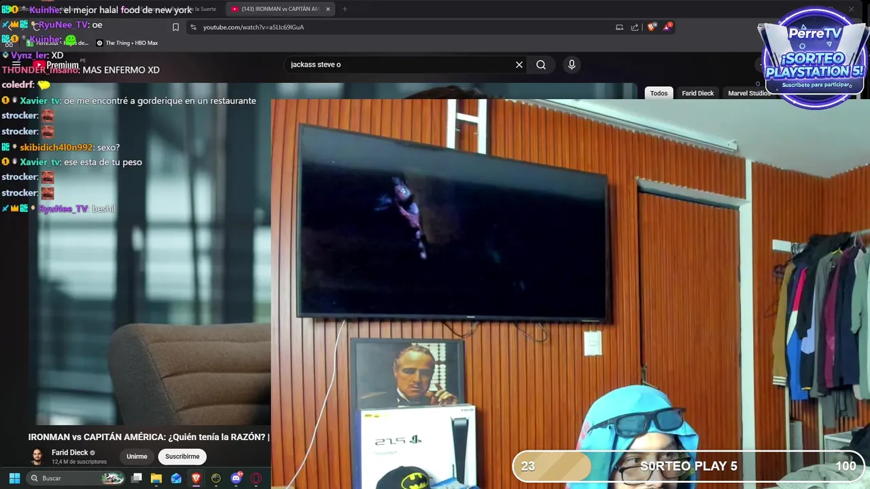Open Farid Dieck channel avatar
This screenshot has height=489, width=870.
[x=37, y=456]
